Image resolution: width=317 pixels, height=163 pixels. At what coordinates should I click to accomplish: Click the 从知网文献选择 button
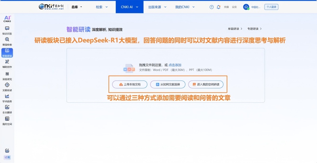[x=168, y=84]
